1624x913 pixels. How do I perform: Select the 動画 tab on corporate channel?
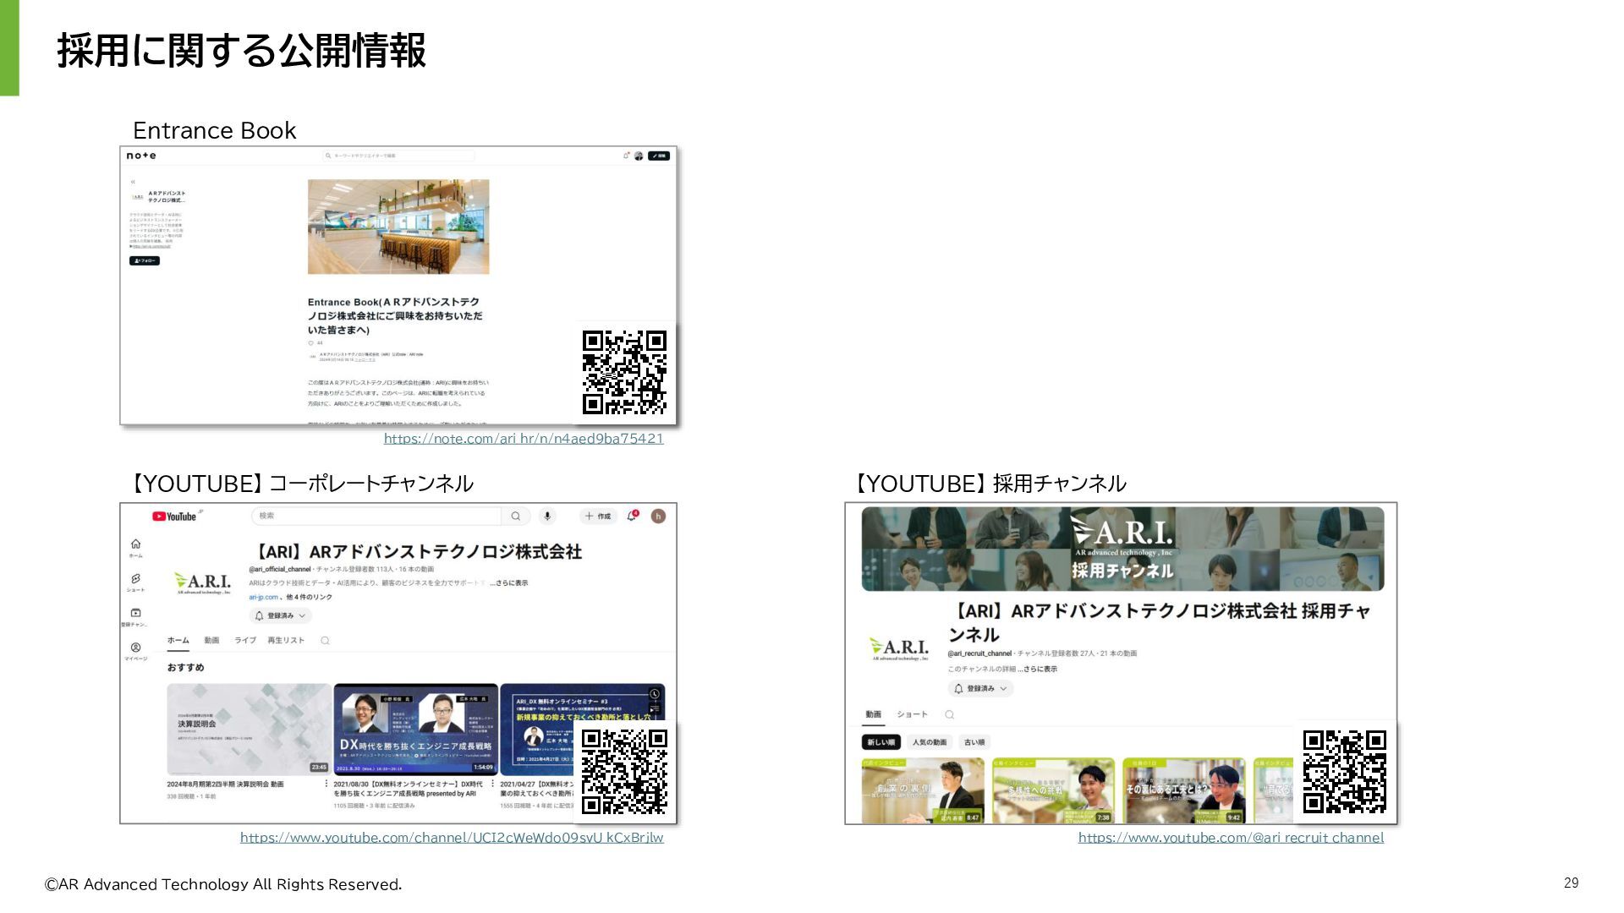click(211, 641)
